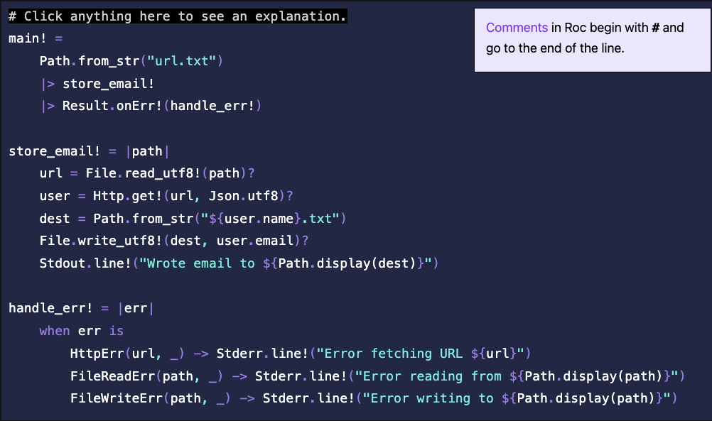Click the main! definition name
712x421 pixels.
point(28,38)
